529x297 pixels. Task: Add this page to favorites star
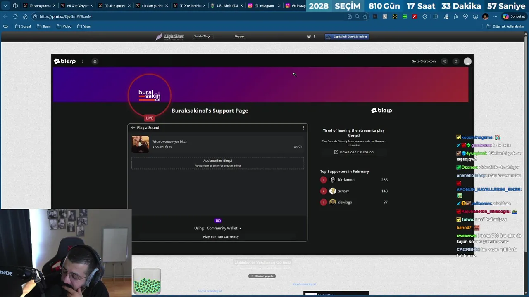pyautogui.click(x=365, y=16)
